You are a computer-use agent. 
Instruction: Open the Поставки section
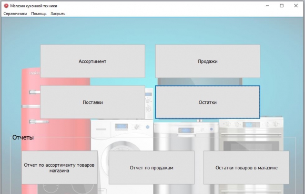click(93, 102)
